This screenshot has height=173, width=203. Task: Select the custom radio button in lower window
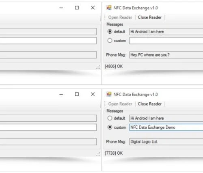point(110,127)
